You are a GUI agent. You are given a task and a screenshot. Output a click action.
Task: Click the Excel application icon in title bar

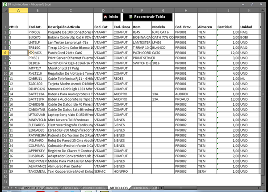tap(5, 4)
